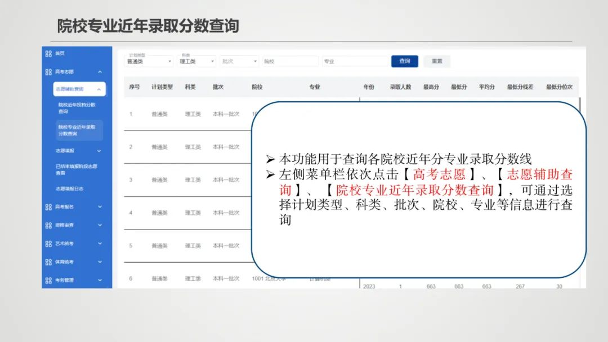Click the 体育统考 sidebar icon

tap(47, 262)
